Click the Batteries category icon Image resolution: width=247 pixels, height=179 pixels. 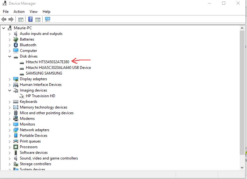pyautogui.click(x=15, y=39)
